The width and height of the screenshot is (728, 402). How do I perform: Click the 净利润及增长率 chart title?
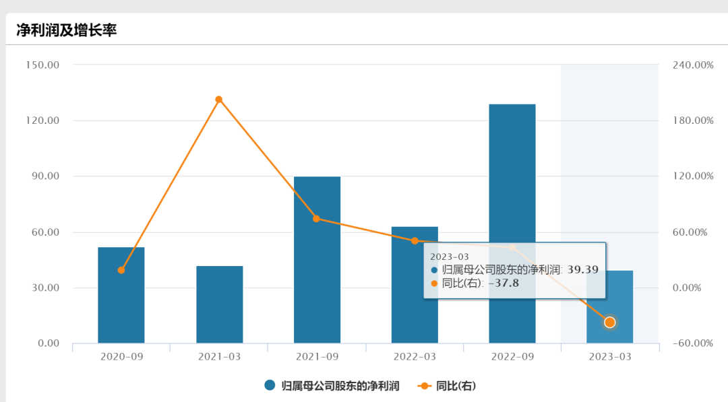coord(67,30)
